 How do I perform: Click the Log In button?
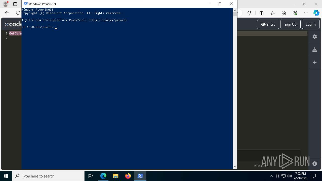311,24
